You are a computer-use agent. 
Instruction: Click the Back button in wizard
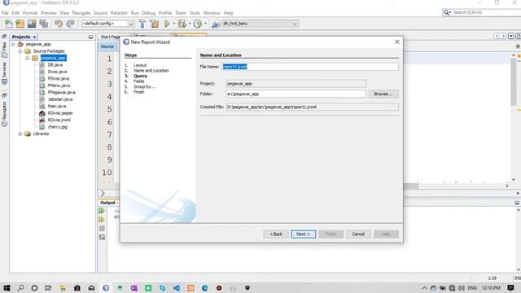276,234
